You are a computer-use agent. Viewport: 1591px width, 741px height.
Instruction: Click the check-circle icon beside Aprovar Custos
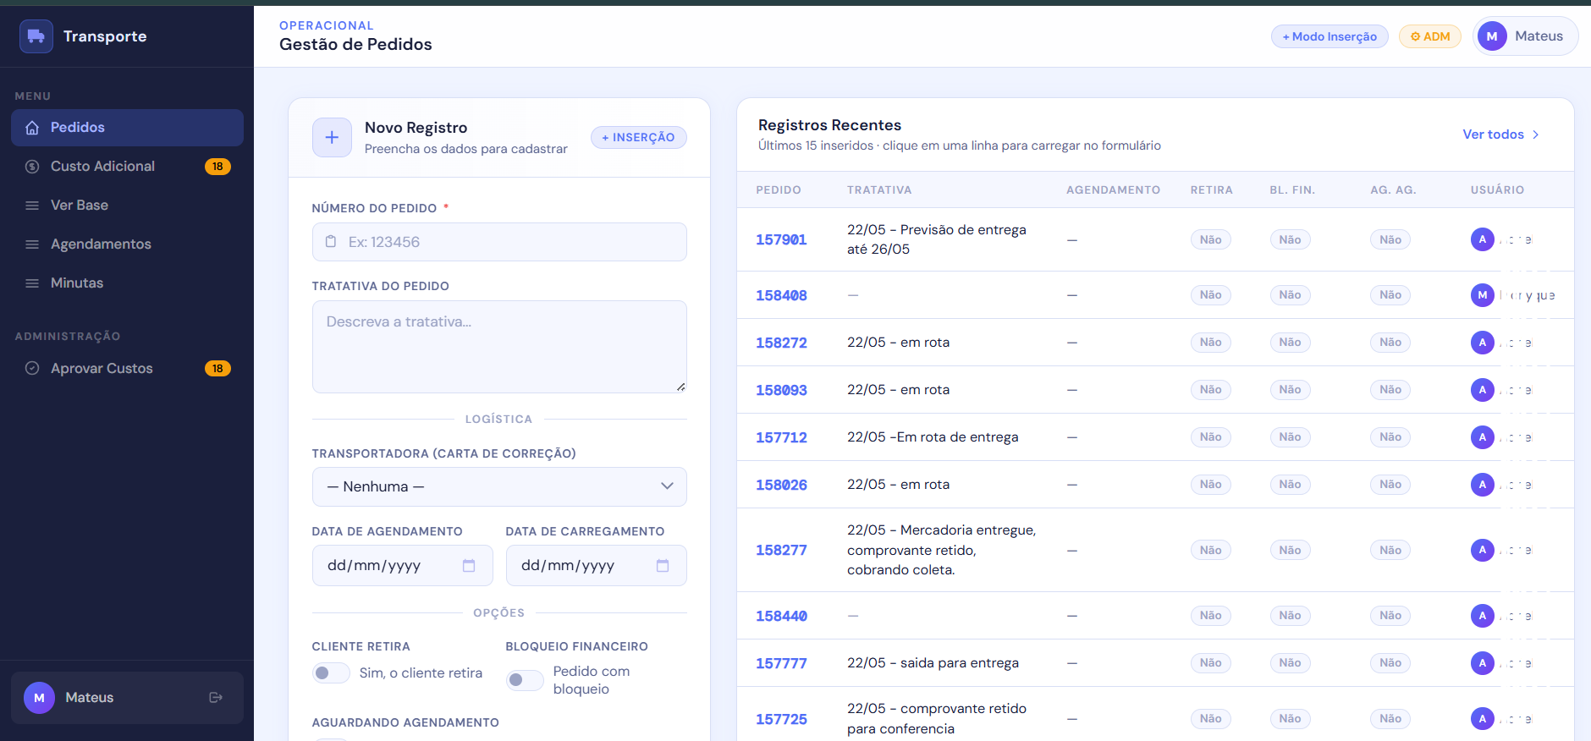(32, 368)
